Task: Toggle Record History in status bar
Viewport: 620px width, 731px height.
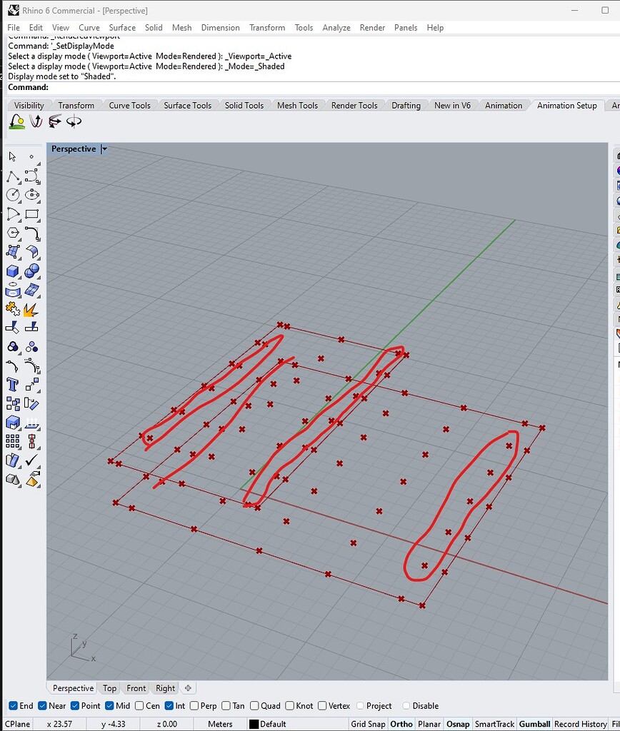Action: coord(580,723)
